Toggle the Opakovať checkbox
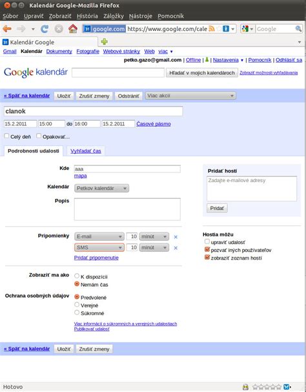The image size is (306, 392). pos(39,136)
